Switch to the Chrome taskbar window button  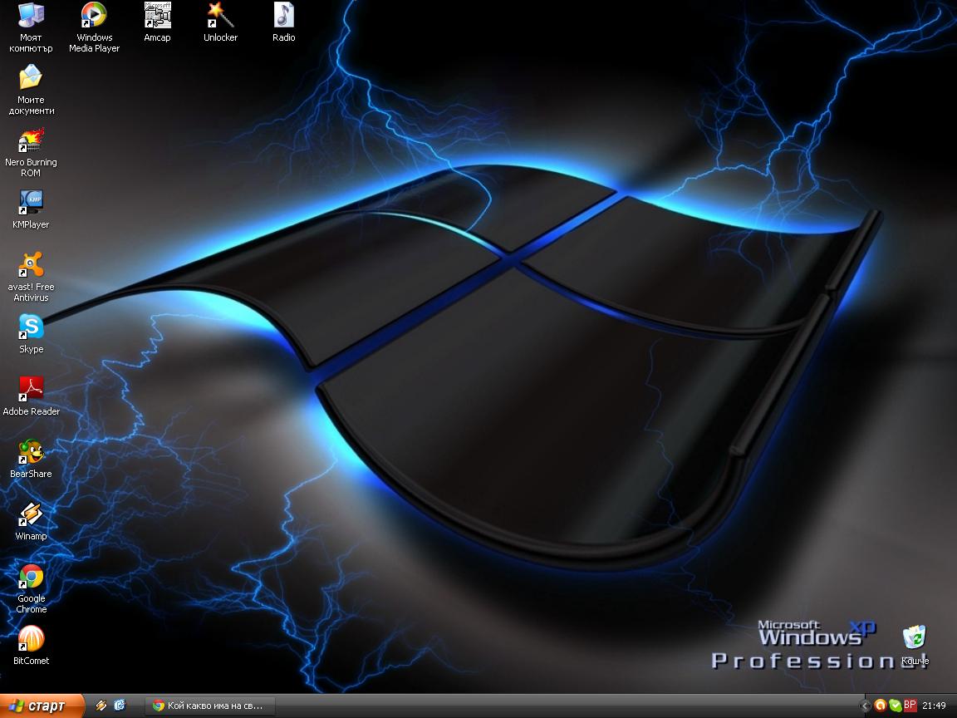209,706
